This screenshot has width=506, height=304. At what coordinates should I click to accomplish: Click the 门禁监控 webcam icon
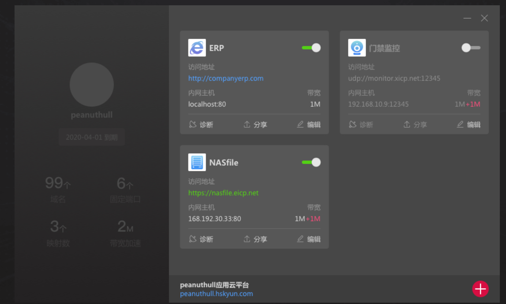[x=356, y=48]
